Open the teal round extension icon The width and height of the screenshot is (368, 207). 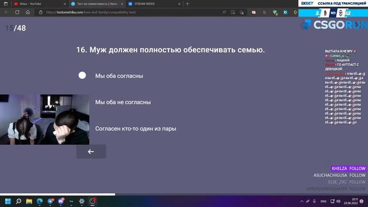pyautogui.click(x=285, y=12)
